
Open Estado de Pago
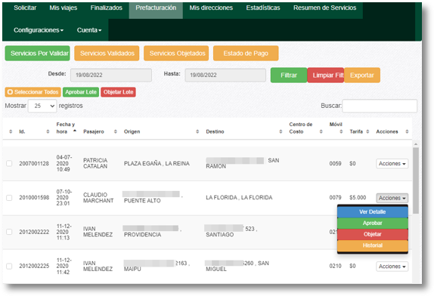246,54
